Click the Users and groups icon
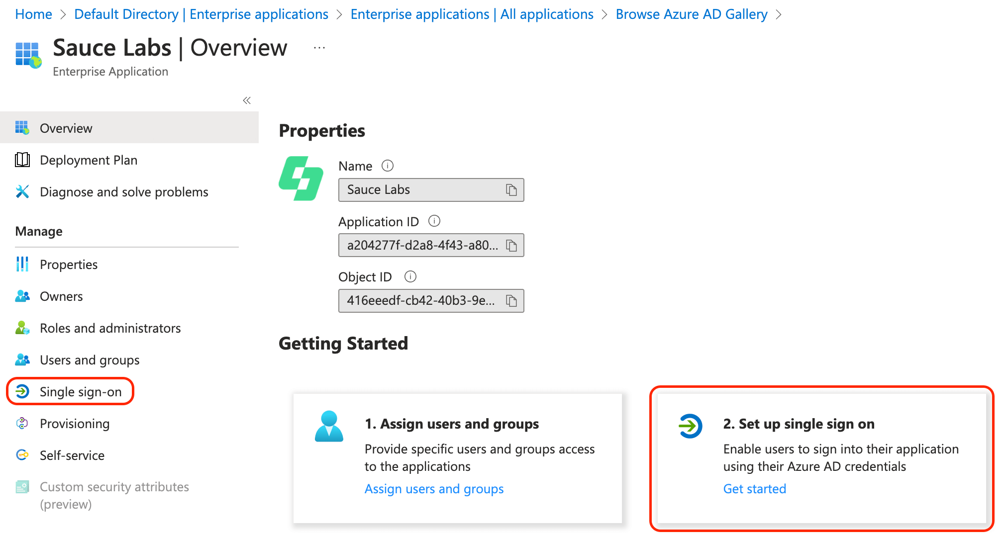1007x536 pixels. pyautogui.click(x=22, y=359)
